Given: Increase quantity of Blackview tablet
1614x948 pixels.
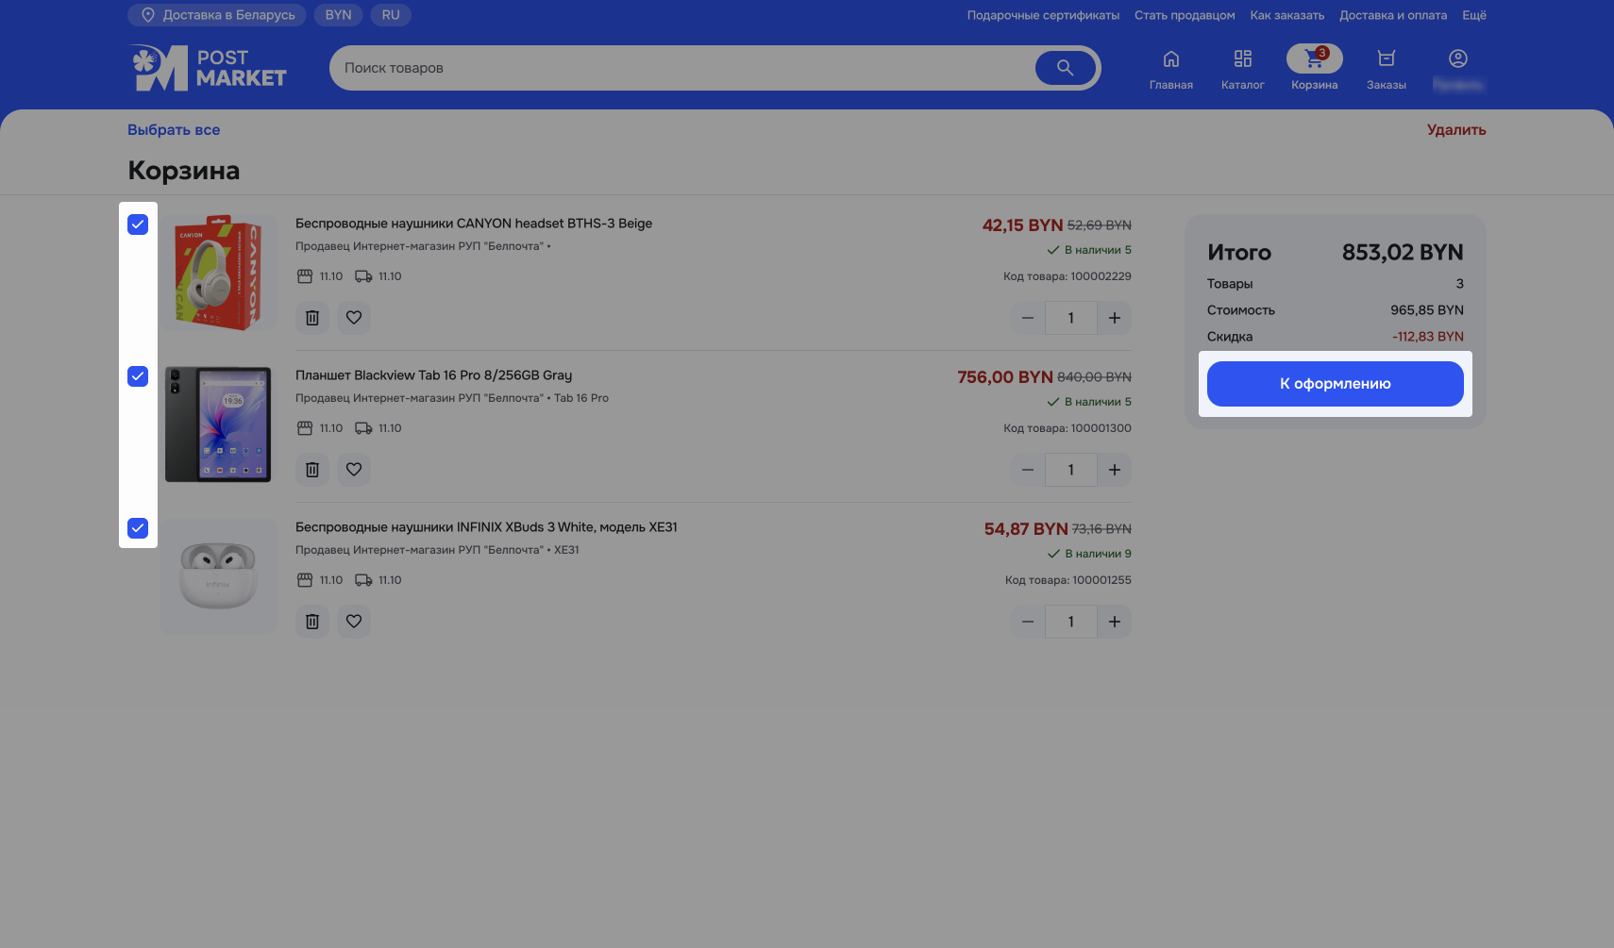Looking at the screenshot, I should click(x=1114, y=470).
